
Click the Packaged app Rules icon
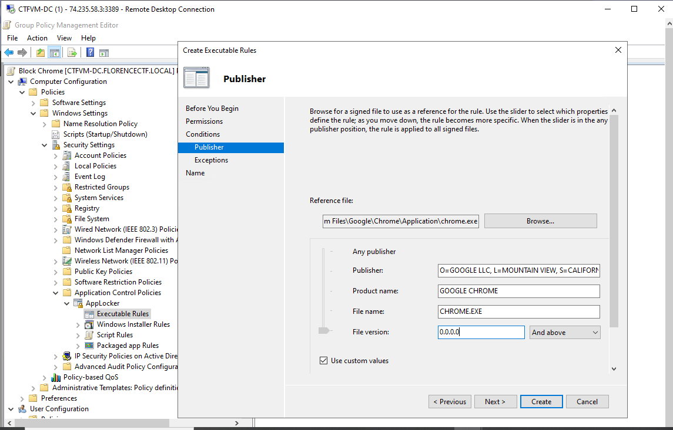[x=89, y=346]
